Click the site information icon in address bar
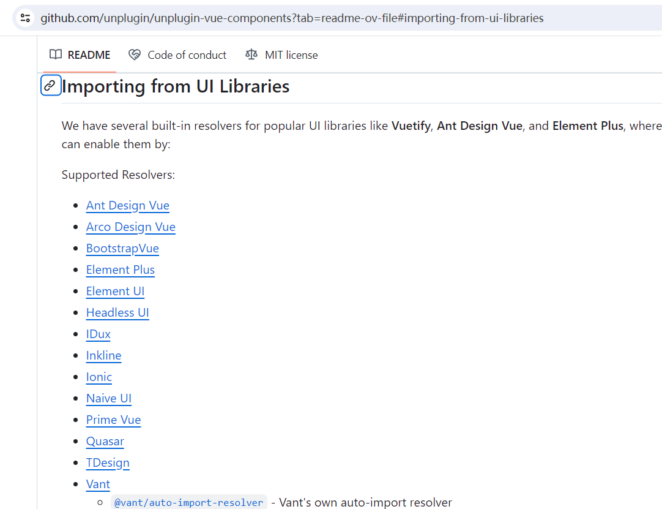The height and width of the screenshot is (509, 662). coord(25,18)
